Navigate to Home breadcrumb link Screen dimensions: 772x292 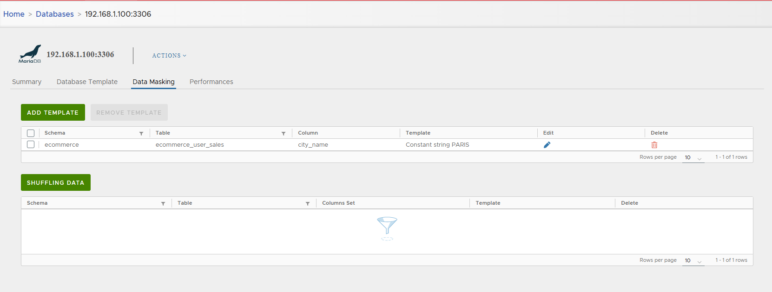(x=14, y=14)
